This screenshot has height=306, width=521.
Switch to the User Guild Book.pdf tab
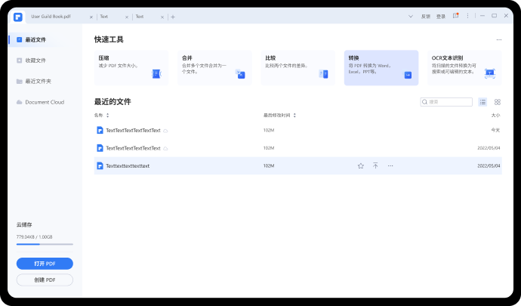tap(51, 17)
